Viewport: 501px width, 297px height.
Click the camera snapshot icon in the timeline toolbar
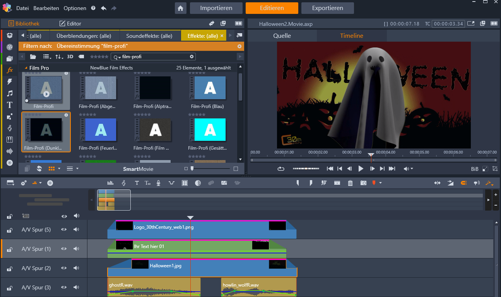[x=363, y=183]
